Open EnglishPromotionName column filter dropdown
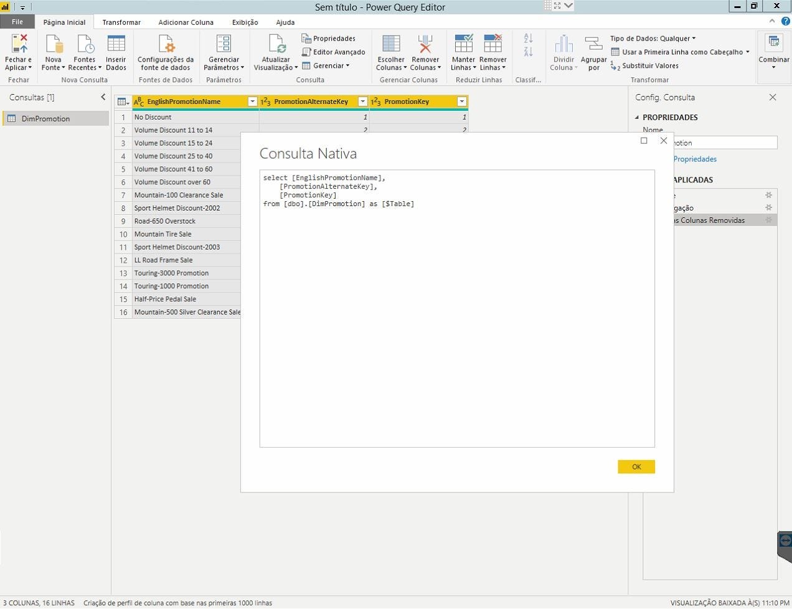The height and width of the screenshot is (609, 792). point(252,101)
